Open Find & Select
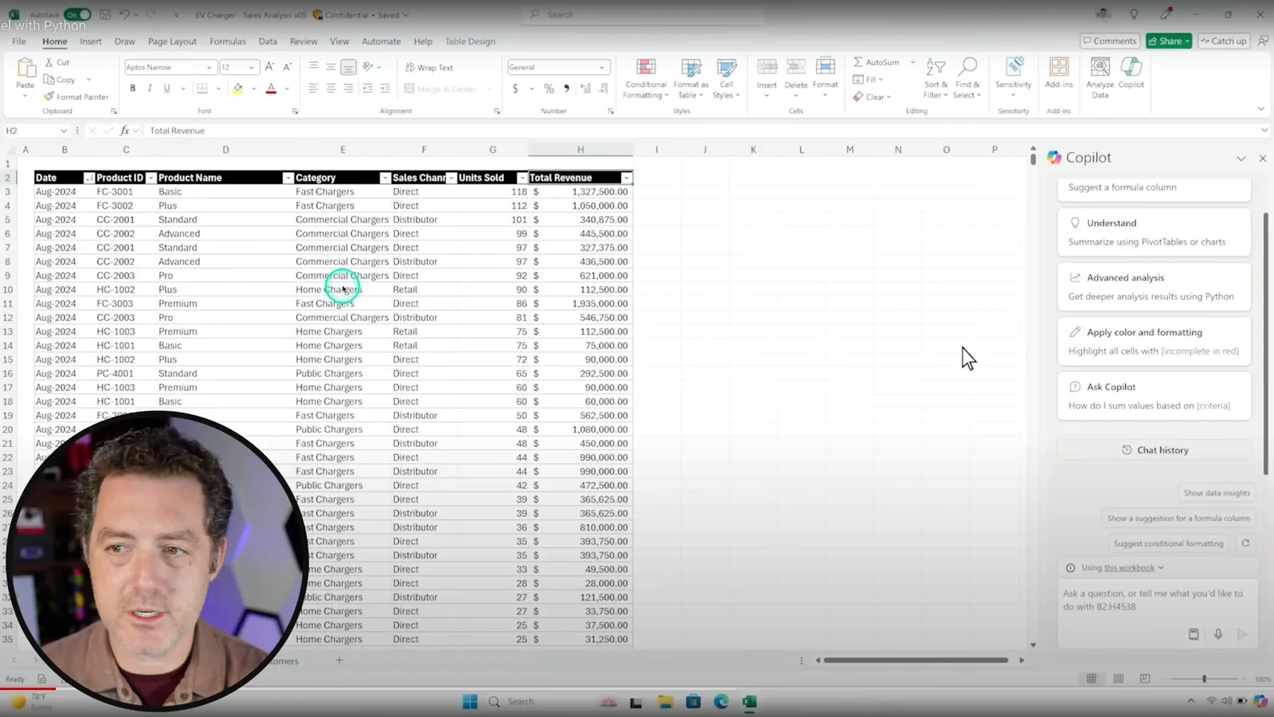This screenshot has height=717, width=1274. click(967, 79)
